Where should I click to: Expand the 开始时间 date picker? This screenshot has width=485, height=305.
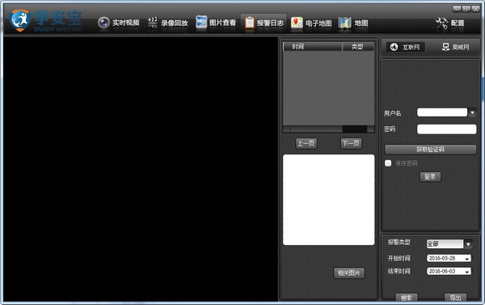(x=467, y=259)
